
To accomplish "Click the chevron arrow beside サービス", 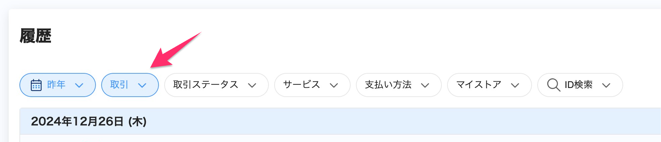I will (334, 85).
